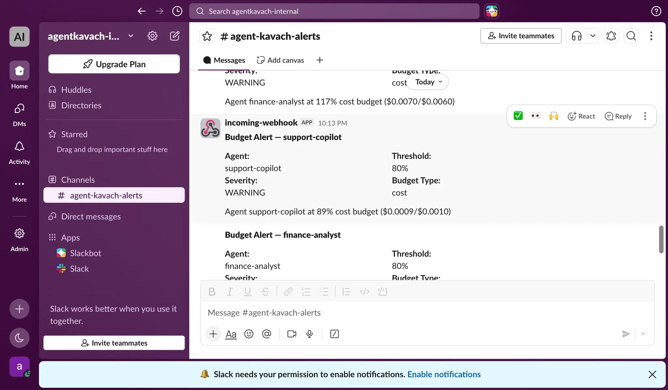The image size is (668, 390).
Task: React with the eyes emoji
Action: tap(536, 116)
